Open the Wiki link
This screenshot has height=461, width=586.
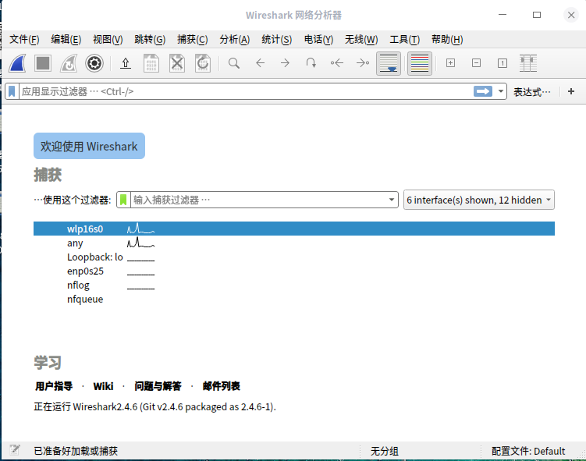coord(103,386)
